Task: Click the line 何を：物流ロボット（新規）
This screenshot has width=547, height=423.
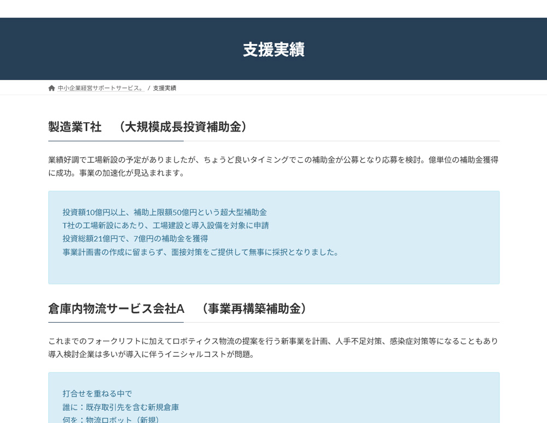Action: (113, 420)
